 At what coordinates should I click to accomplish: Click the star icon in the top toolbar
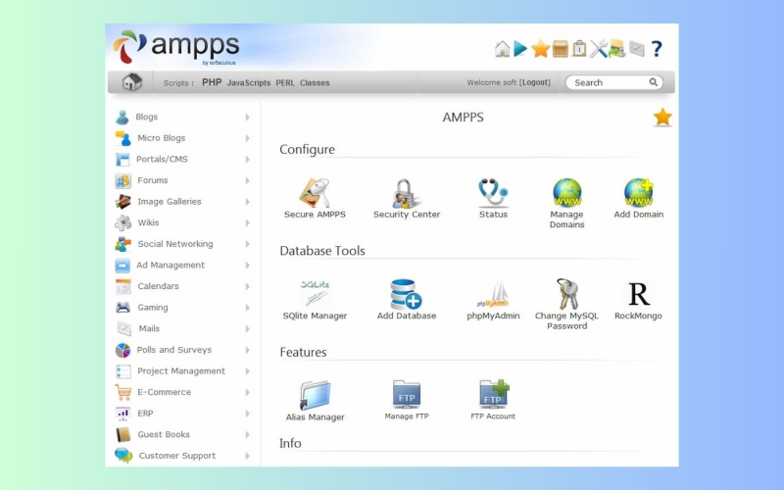pyautogui.click(x=541, y=49)
